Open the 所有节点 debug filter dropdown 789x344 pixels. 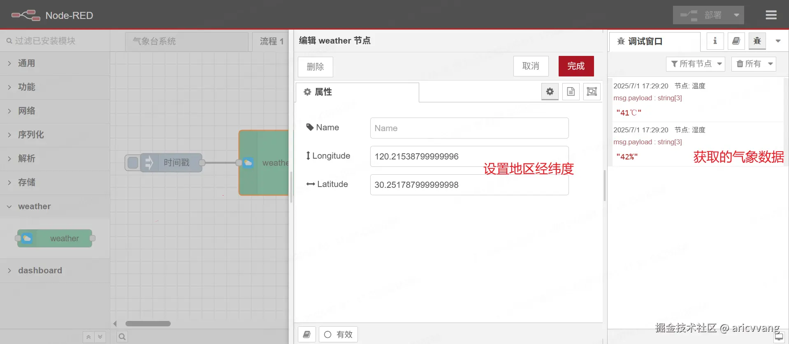click(696, 64)
